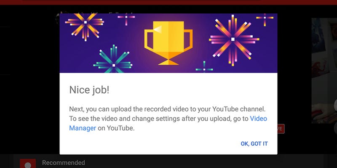Click the red LIVE badge

pyautogui.click(x=281, y=129)
